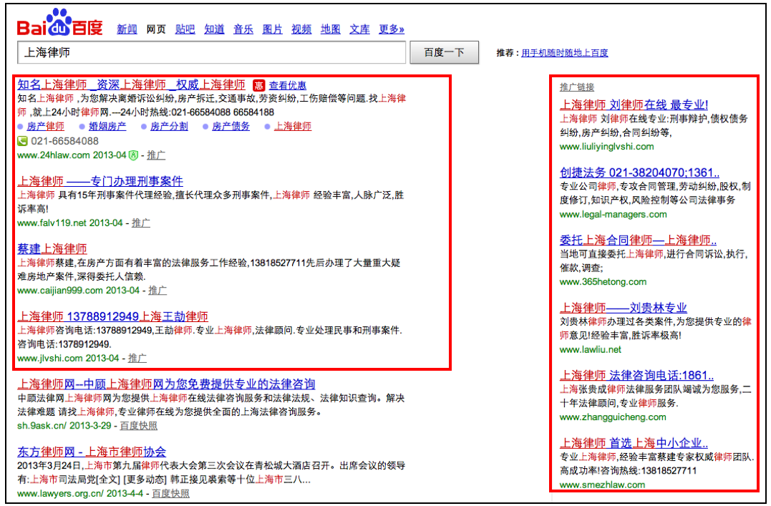
Task: Click the 查看优惠 link
Action: pos(288,86)
